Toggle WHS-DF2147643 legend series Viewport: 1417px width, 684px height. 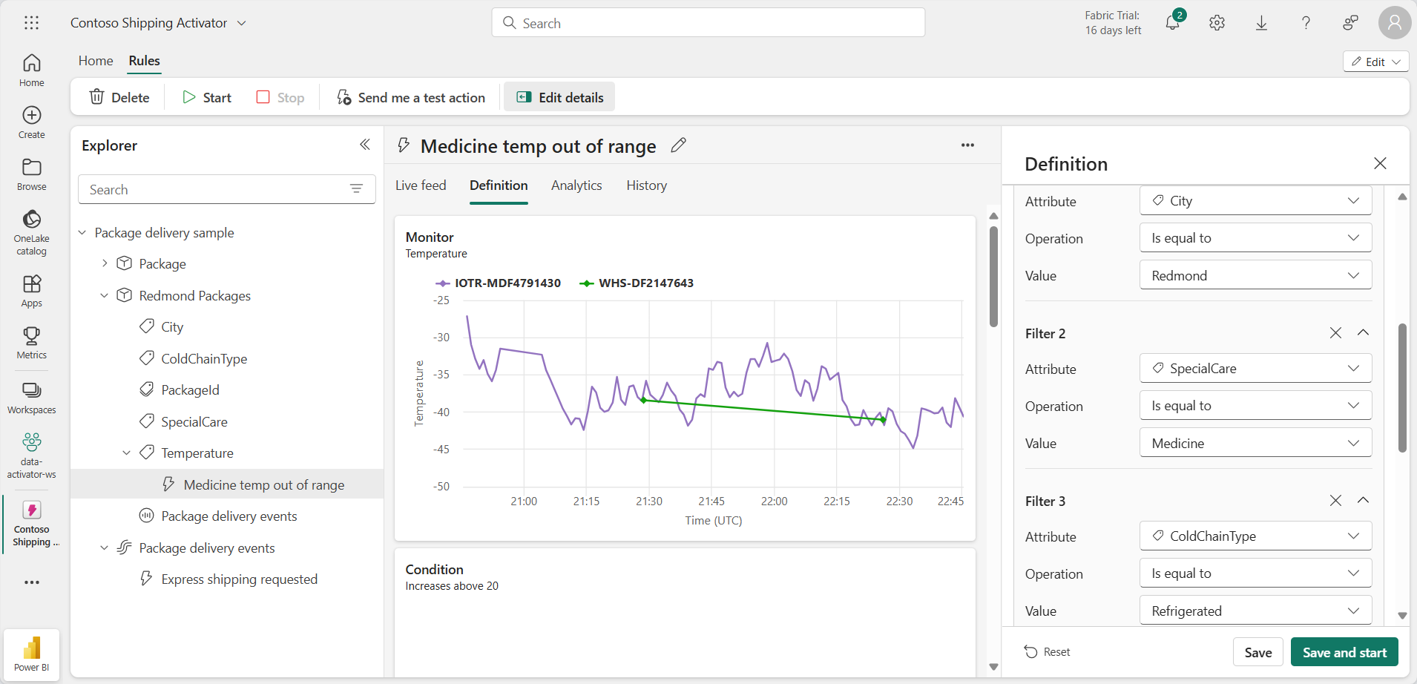(x=637, y=283)
